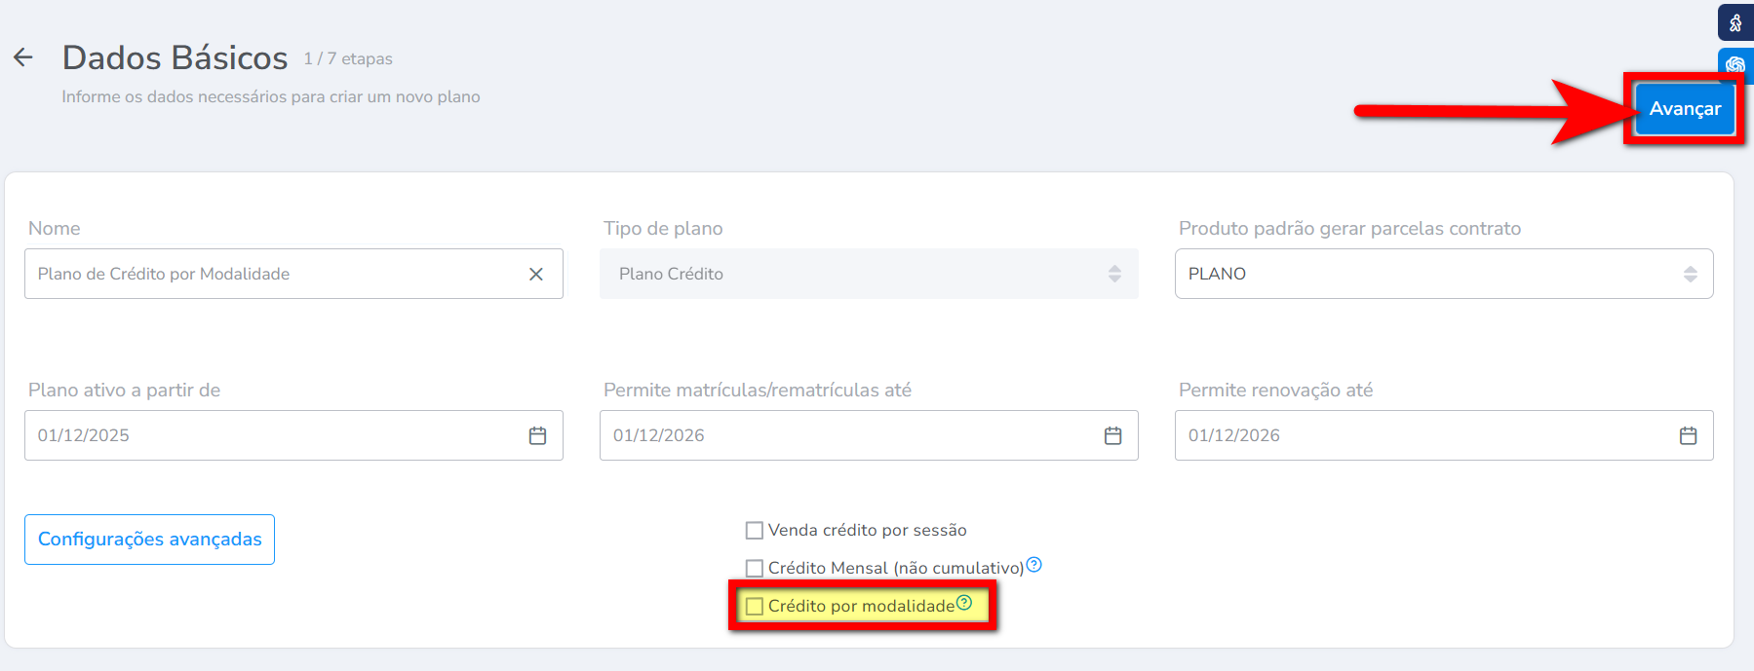
Task: Show help for Crédito Mensal option
Action: click(1034, 565)
